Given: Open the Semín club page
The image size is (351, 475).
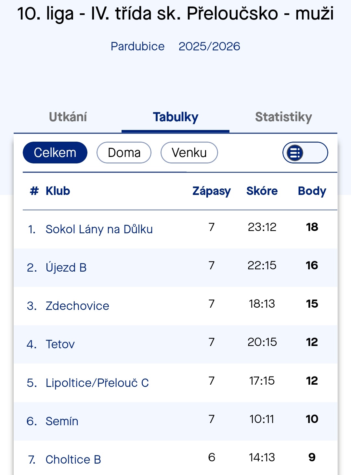Looking at the screenshot, I should 62,421.
